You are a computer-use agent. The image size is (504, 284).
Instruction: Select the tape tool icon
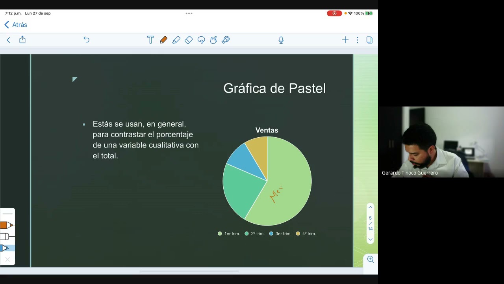(226, 40)
